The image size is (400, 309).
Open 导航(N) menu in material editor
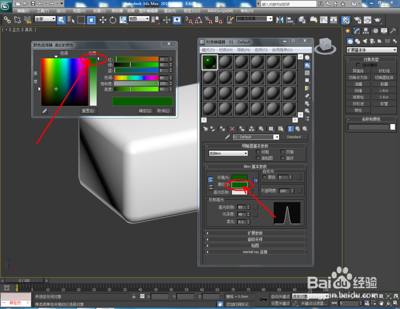pyautogui.click(x=244, y=50)
